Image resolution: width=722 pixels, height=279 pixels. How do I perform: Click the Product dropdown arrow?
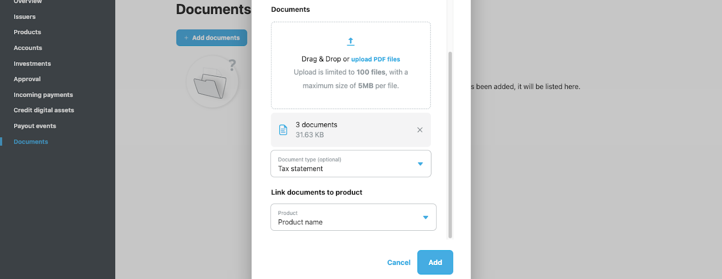(425, 218)
